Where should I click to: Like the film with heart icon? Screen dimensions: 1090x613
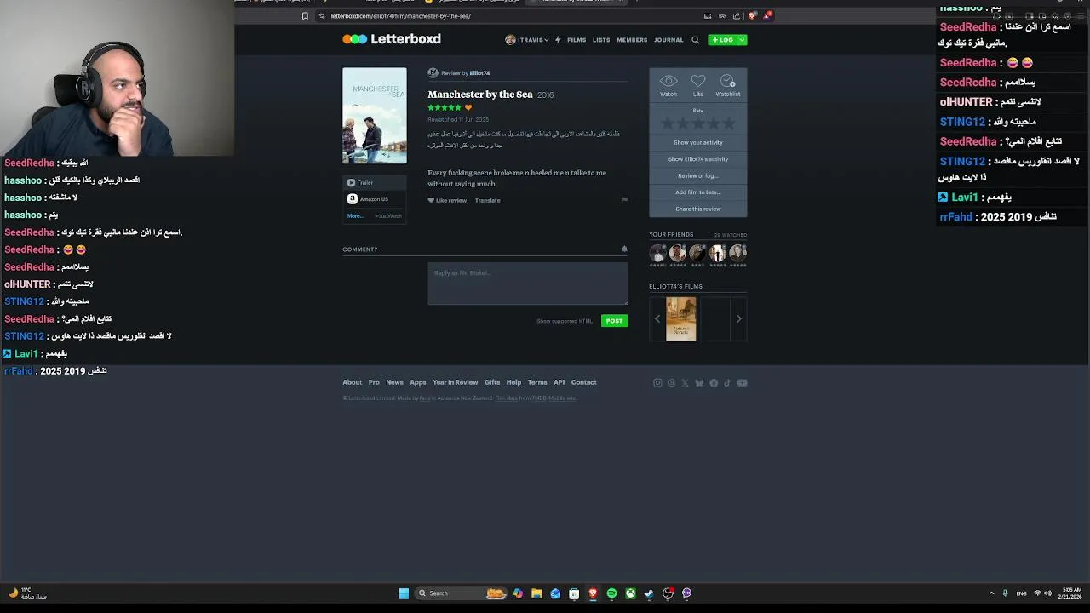click(698, 81)
